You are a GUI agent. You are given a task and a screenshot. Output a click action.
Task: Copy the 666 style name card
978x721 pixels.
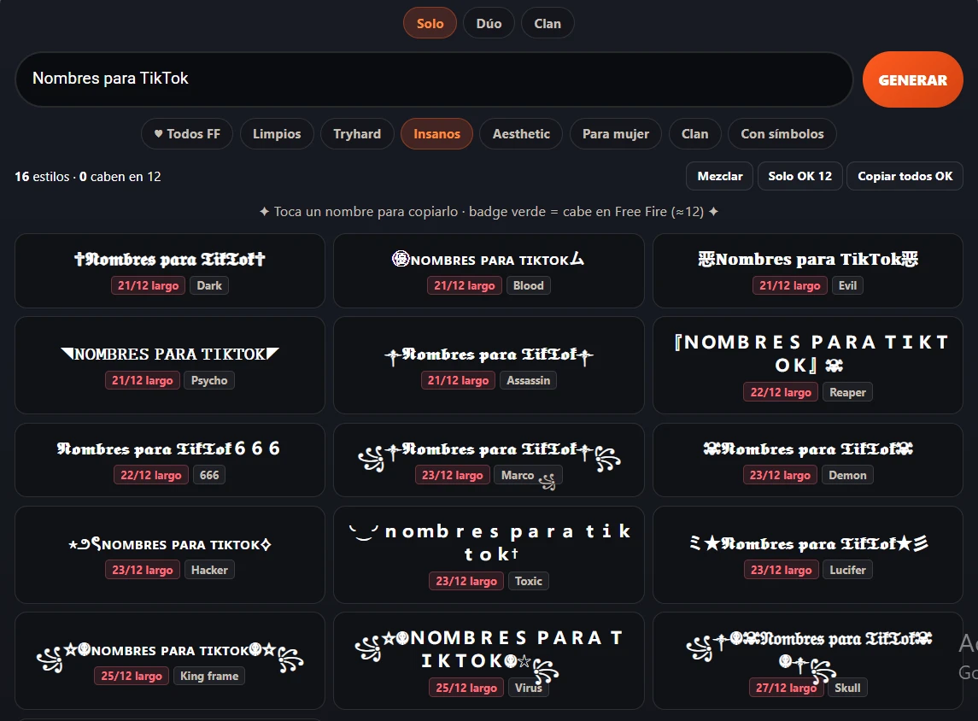[x=170, y=460]
